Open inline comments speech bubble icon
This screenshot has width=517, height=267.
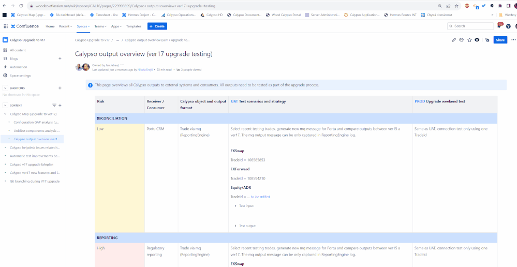[x=462, y=40]
